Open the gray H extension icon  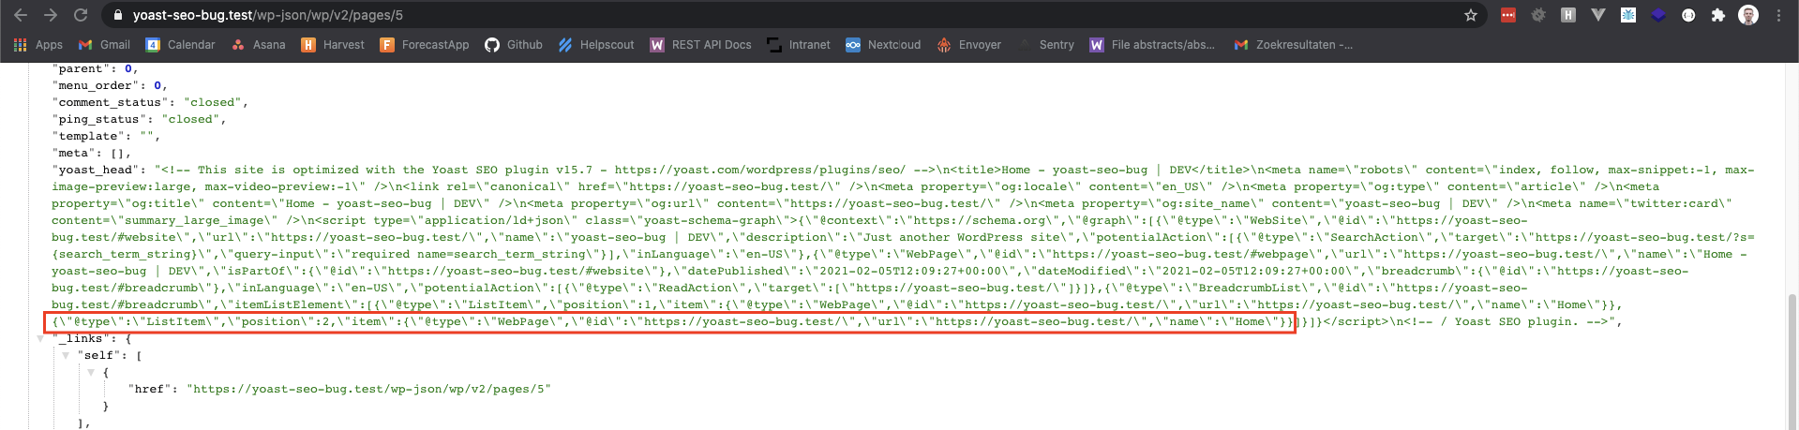[x=1568, y=15]
